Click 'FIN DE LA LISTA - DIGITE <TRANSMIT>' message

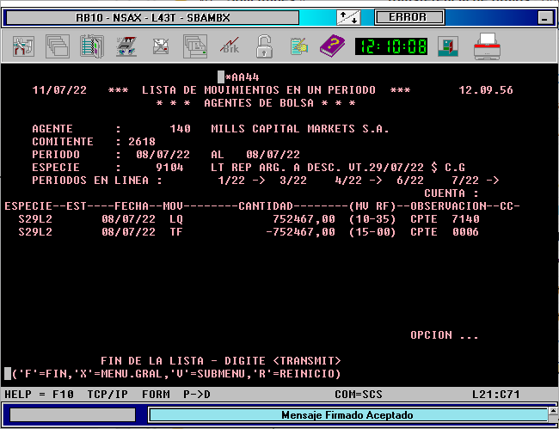click(221, 361)
